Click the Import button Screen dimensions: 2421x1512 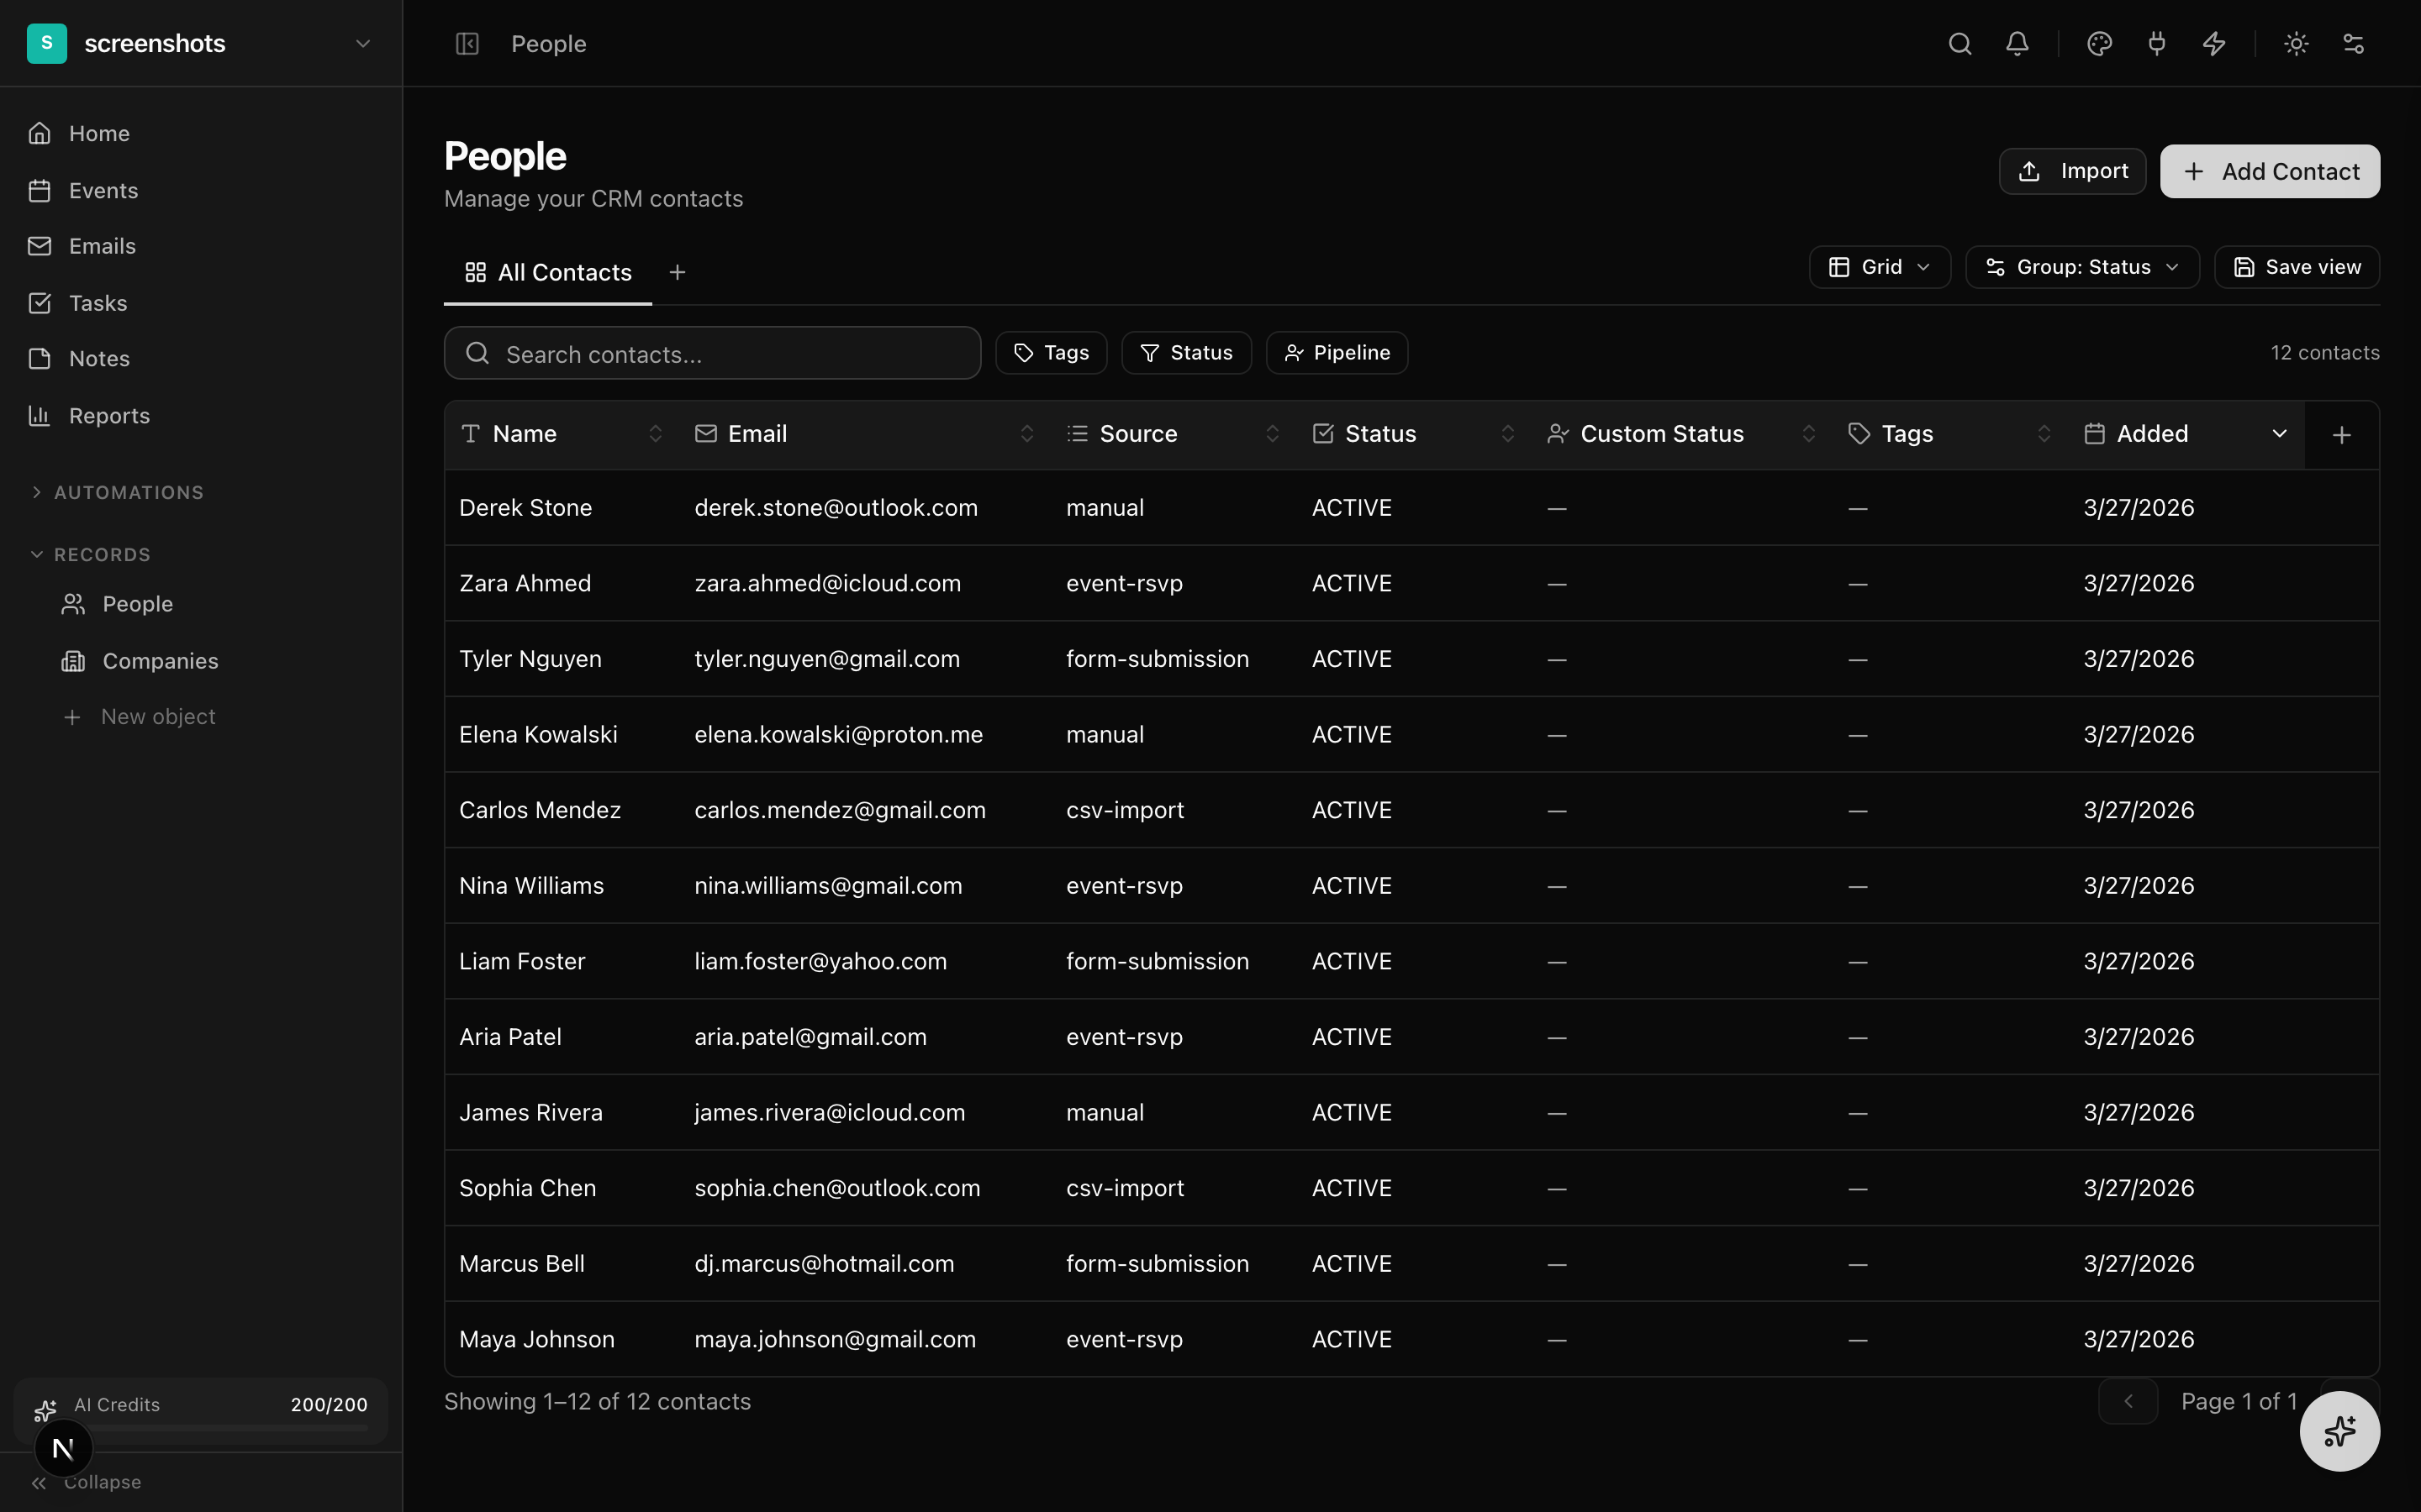[x=2072, y=171]
